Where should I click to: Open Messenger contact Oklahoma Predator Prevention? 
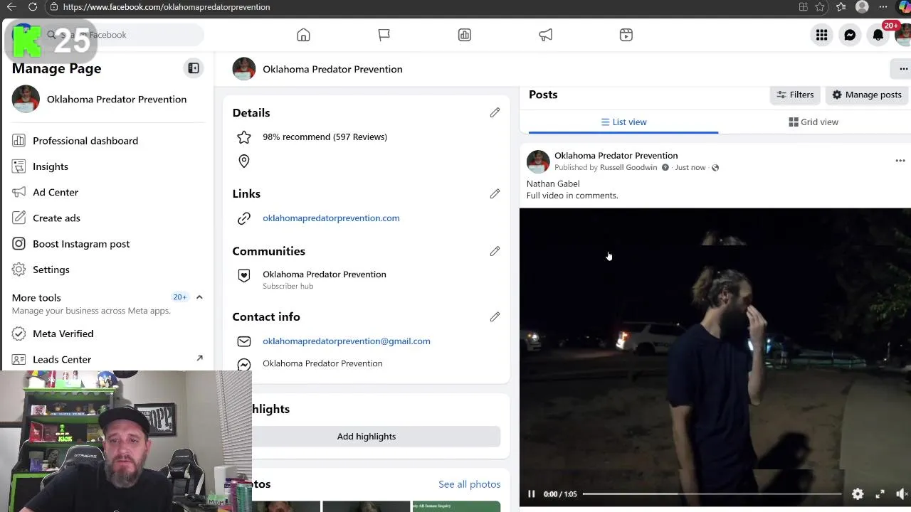click(322, 363)
